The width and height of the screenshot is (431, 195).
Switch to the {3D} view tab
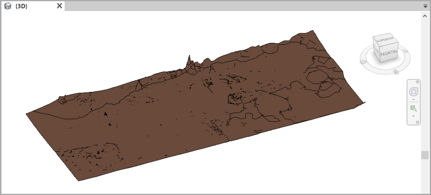21,6
